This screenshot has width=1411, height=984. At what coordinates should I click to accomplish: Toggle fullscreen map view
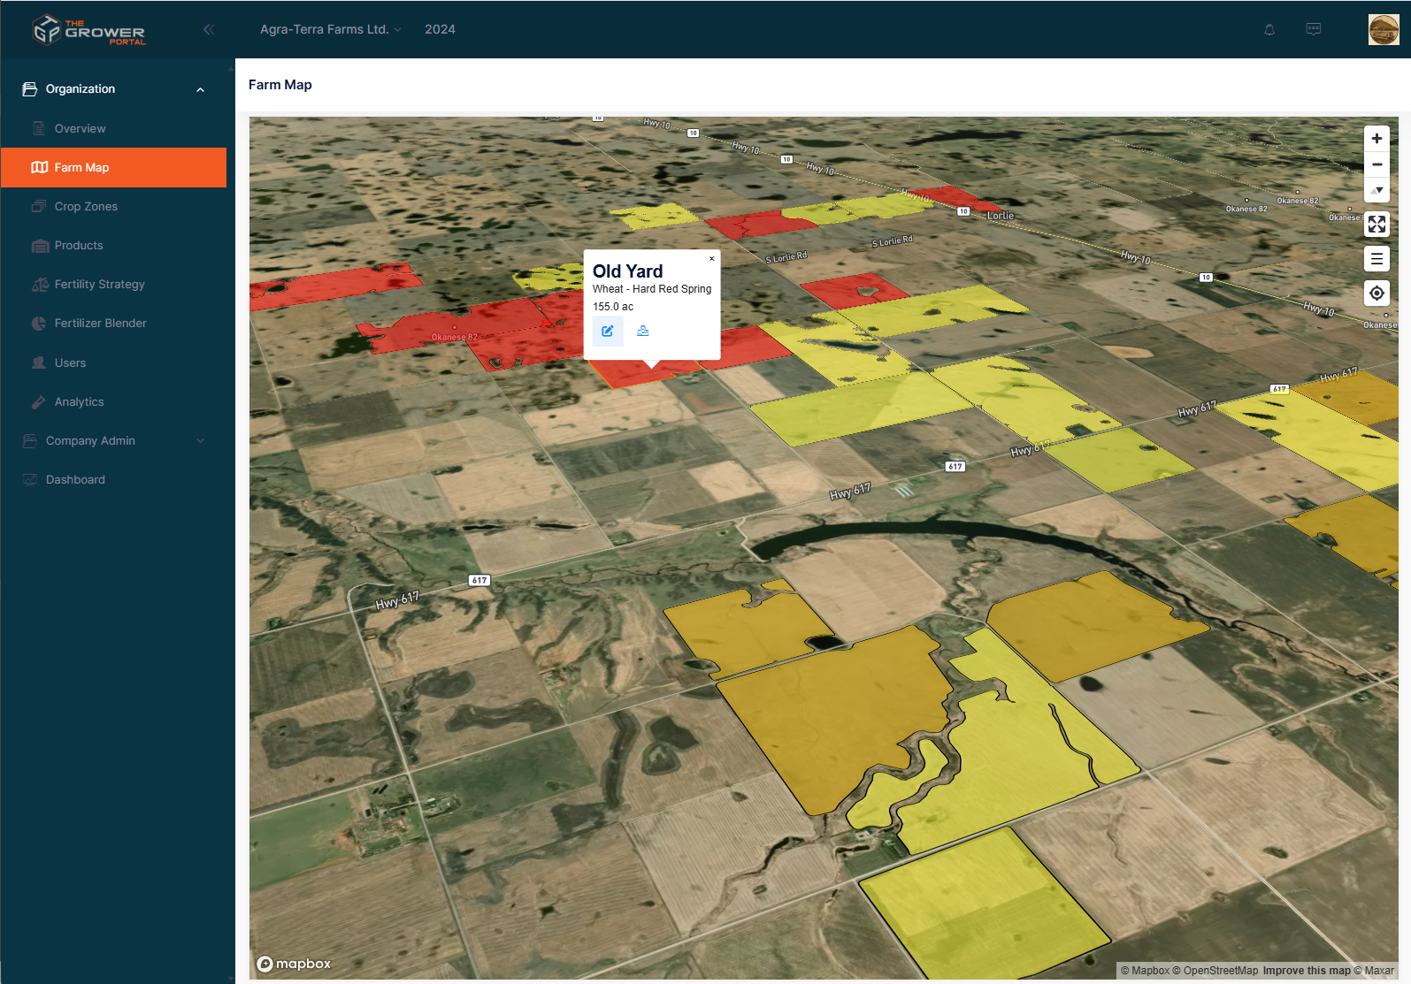[1376, 225]
